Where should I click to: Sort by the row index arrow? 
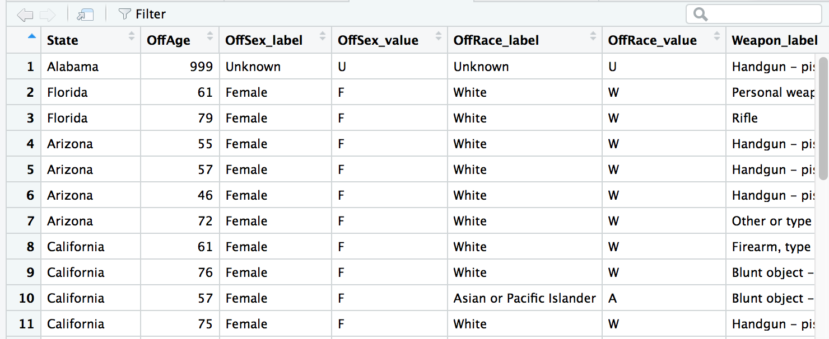32,36
